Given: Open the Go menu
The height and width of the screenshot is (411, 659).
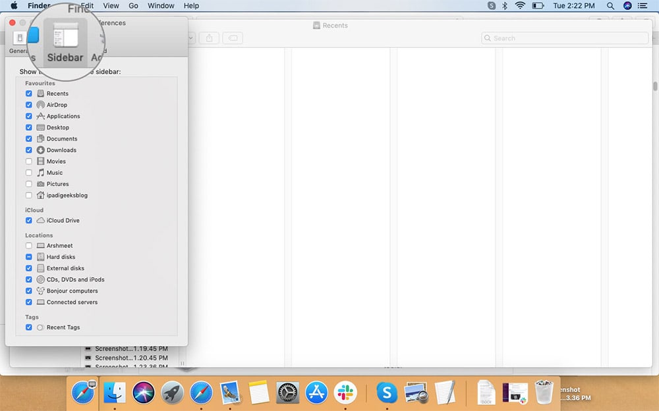Looking at the screenshot, I should click(133, 5).
